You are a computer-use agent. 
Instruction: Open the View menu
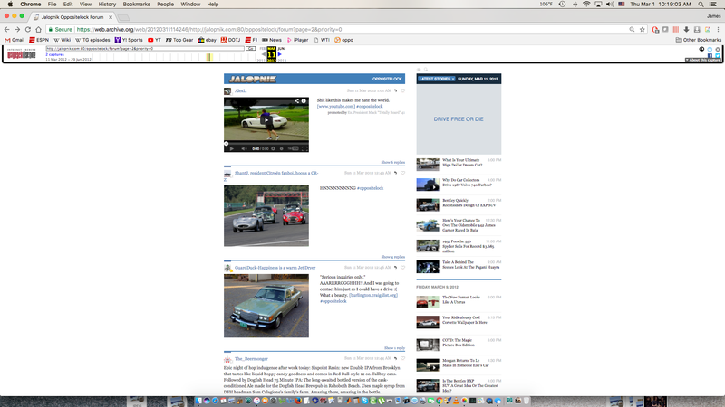[x=85, y=5]
